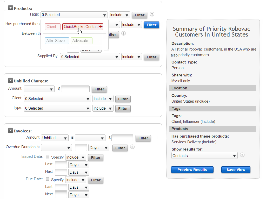Open the Invoices Amount Unbilled dropdown

tap(55, 138)
